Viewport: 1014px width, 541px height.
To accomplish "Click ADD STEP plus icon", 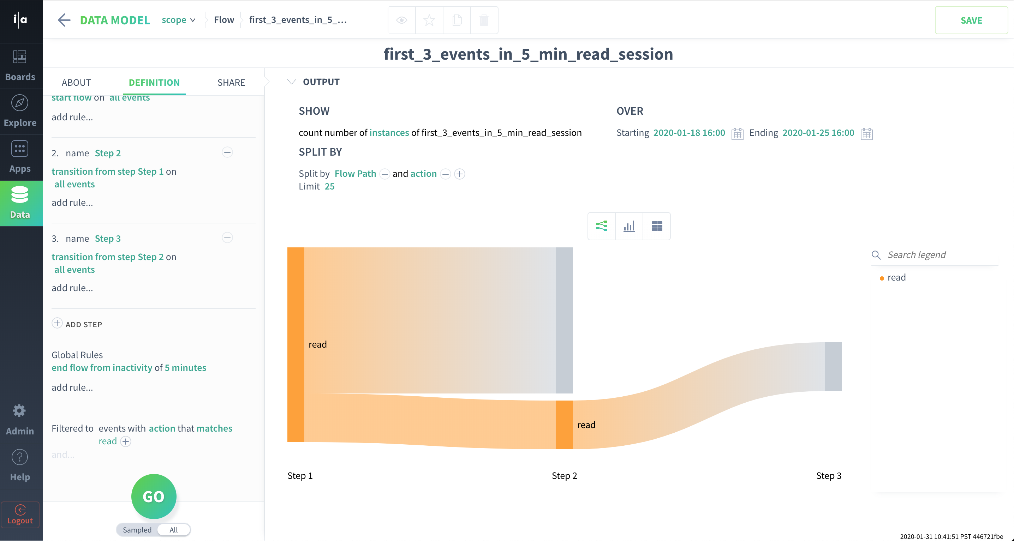I will tap(57, 323).
